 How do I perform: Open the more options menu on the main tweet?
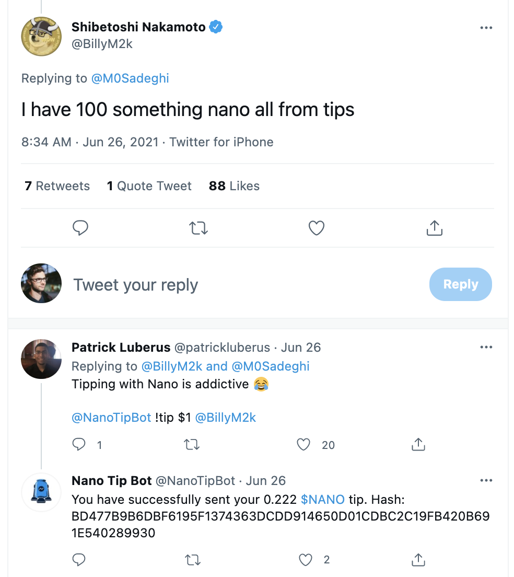click(x=486, y=28)
